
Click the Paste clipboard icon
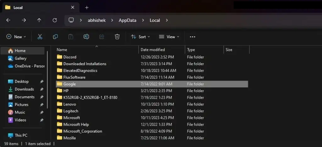71,37
